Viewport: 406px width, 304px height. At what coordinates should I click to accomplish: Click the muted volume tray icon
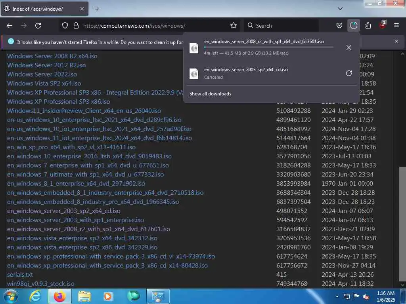tap(366, 297)
